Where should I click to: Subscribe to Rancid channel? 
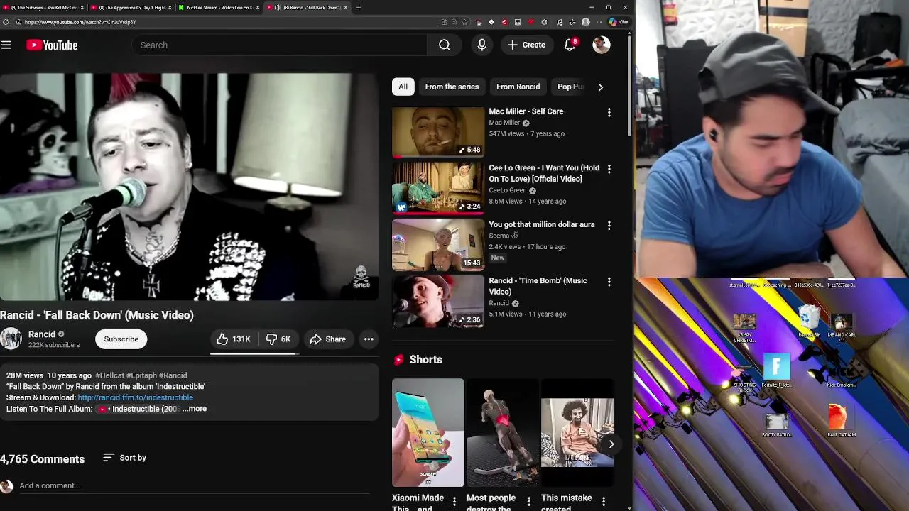121,339
